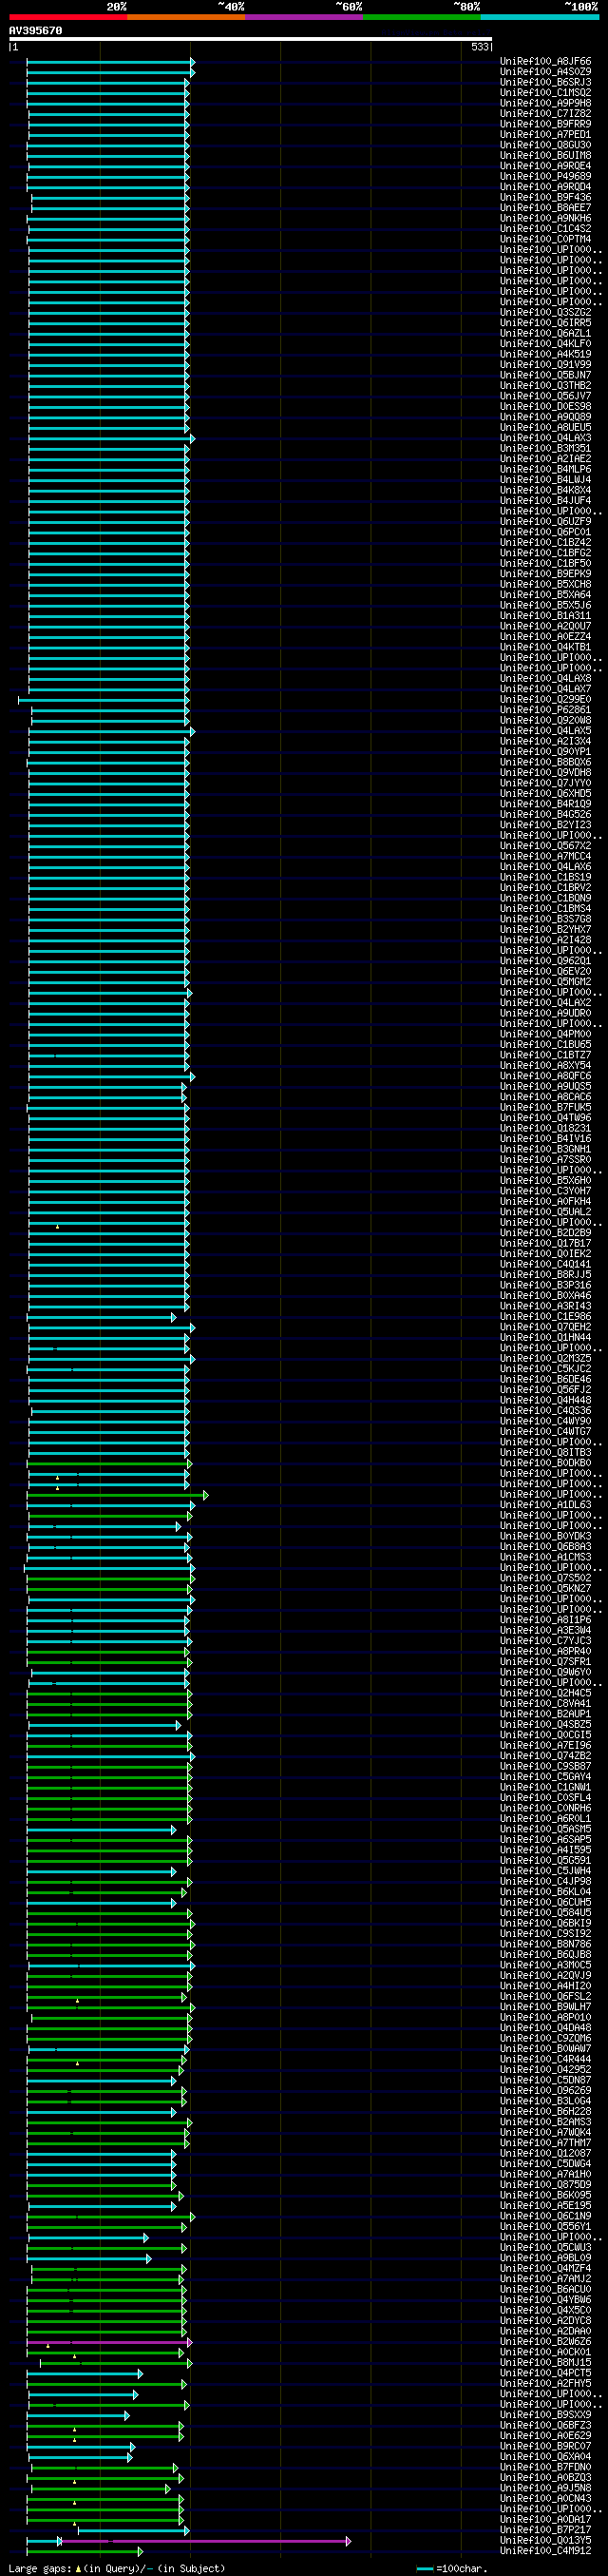Click hit label UniRef100_A9P9H8
608x2576 pixels.
pyautogui.click(x=545, y=104)
